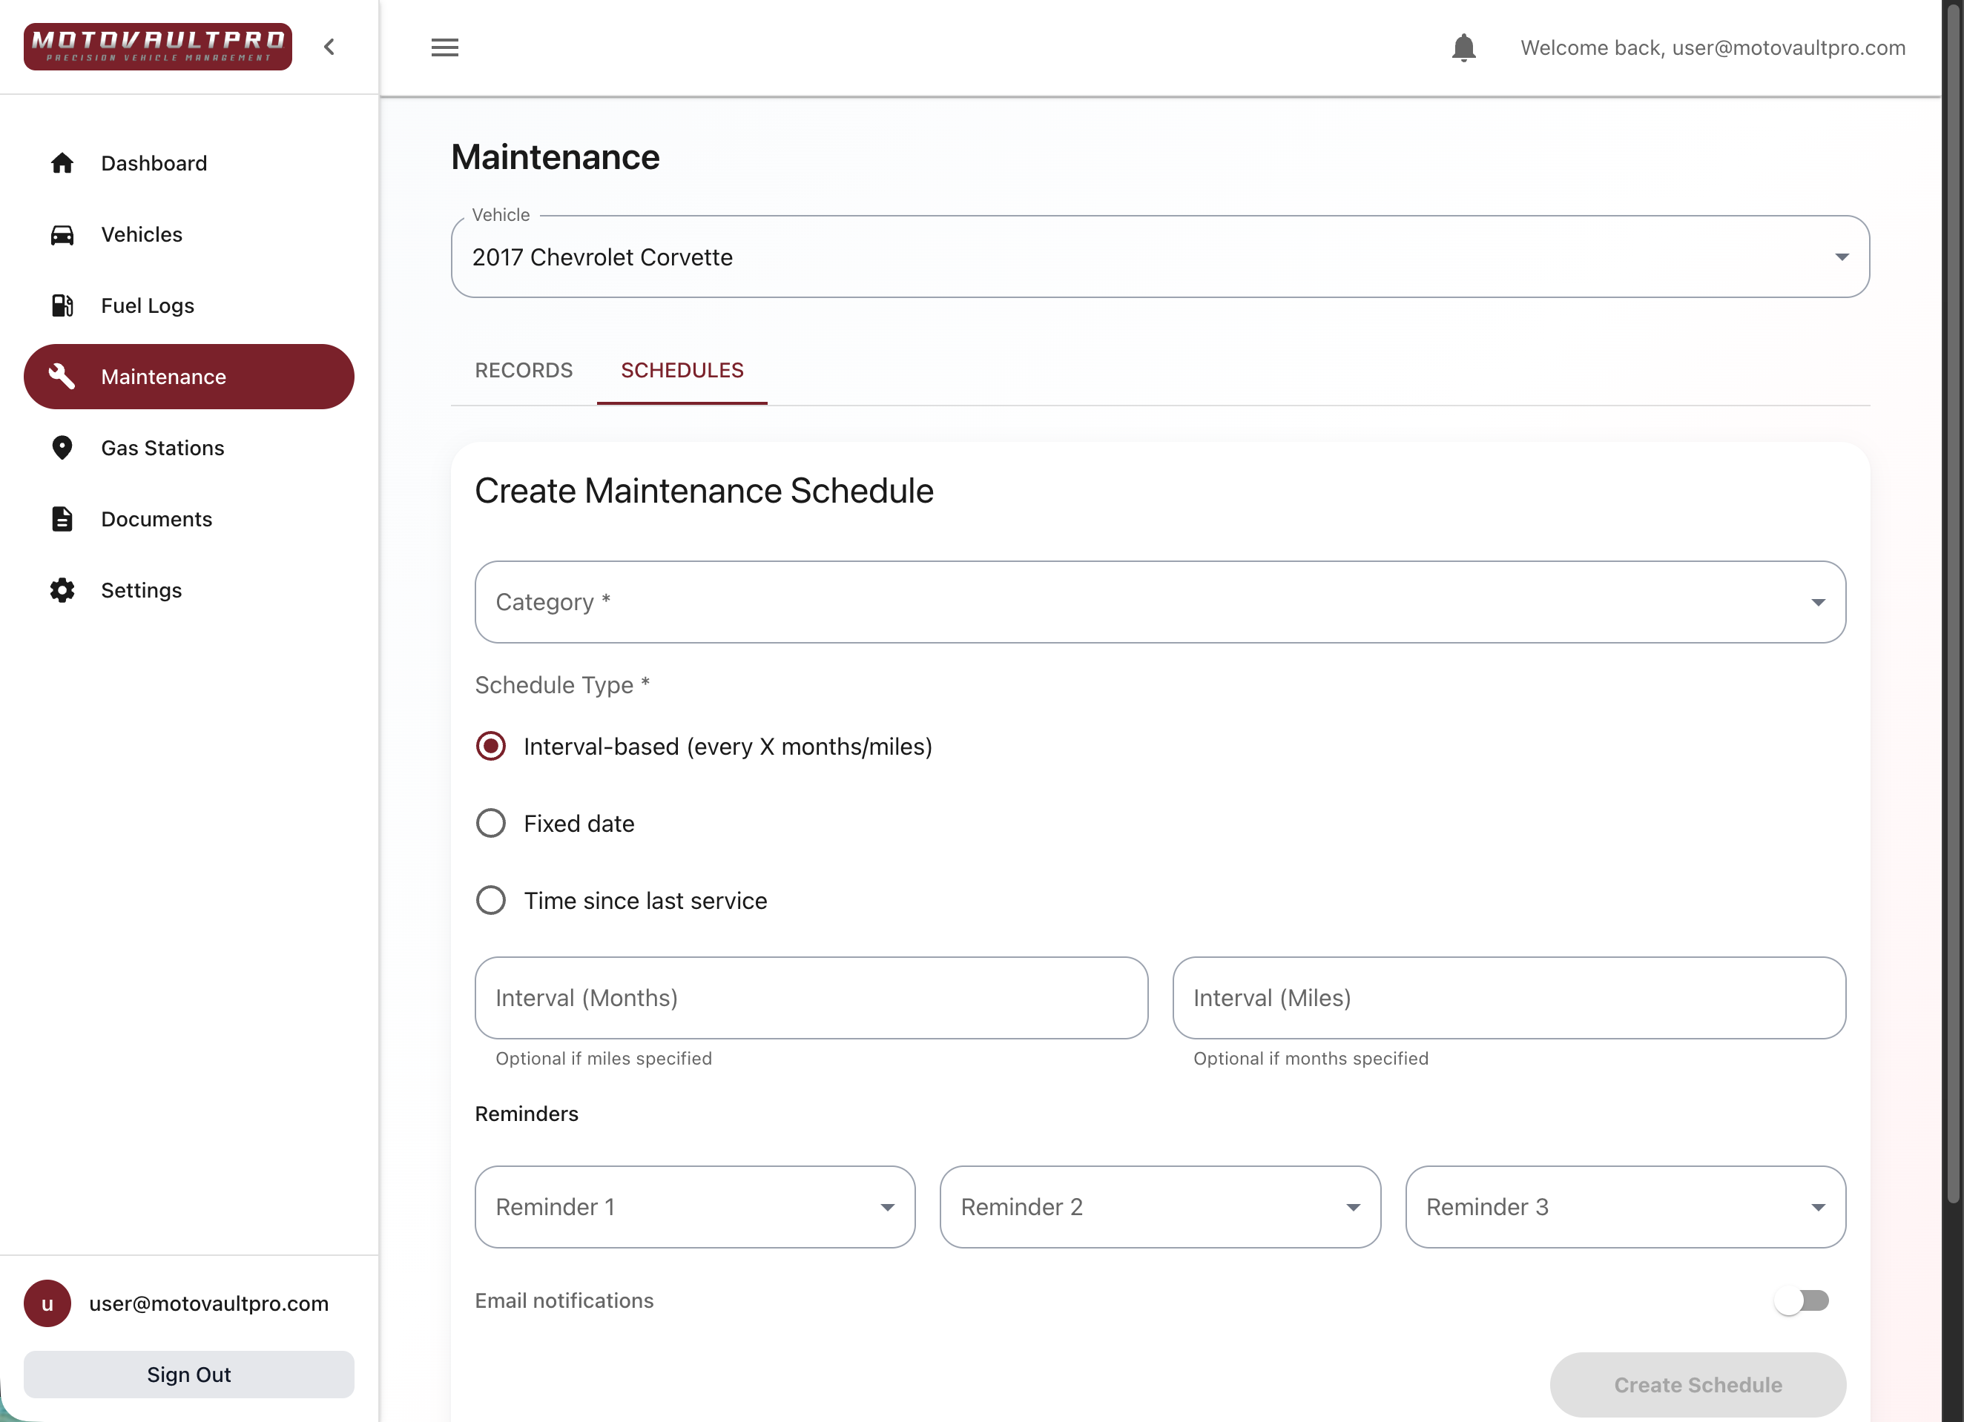Open the Vehicle selection dropdown

click(x=1159, y=257)
